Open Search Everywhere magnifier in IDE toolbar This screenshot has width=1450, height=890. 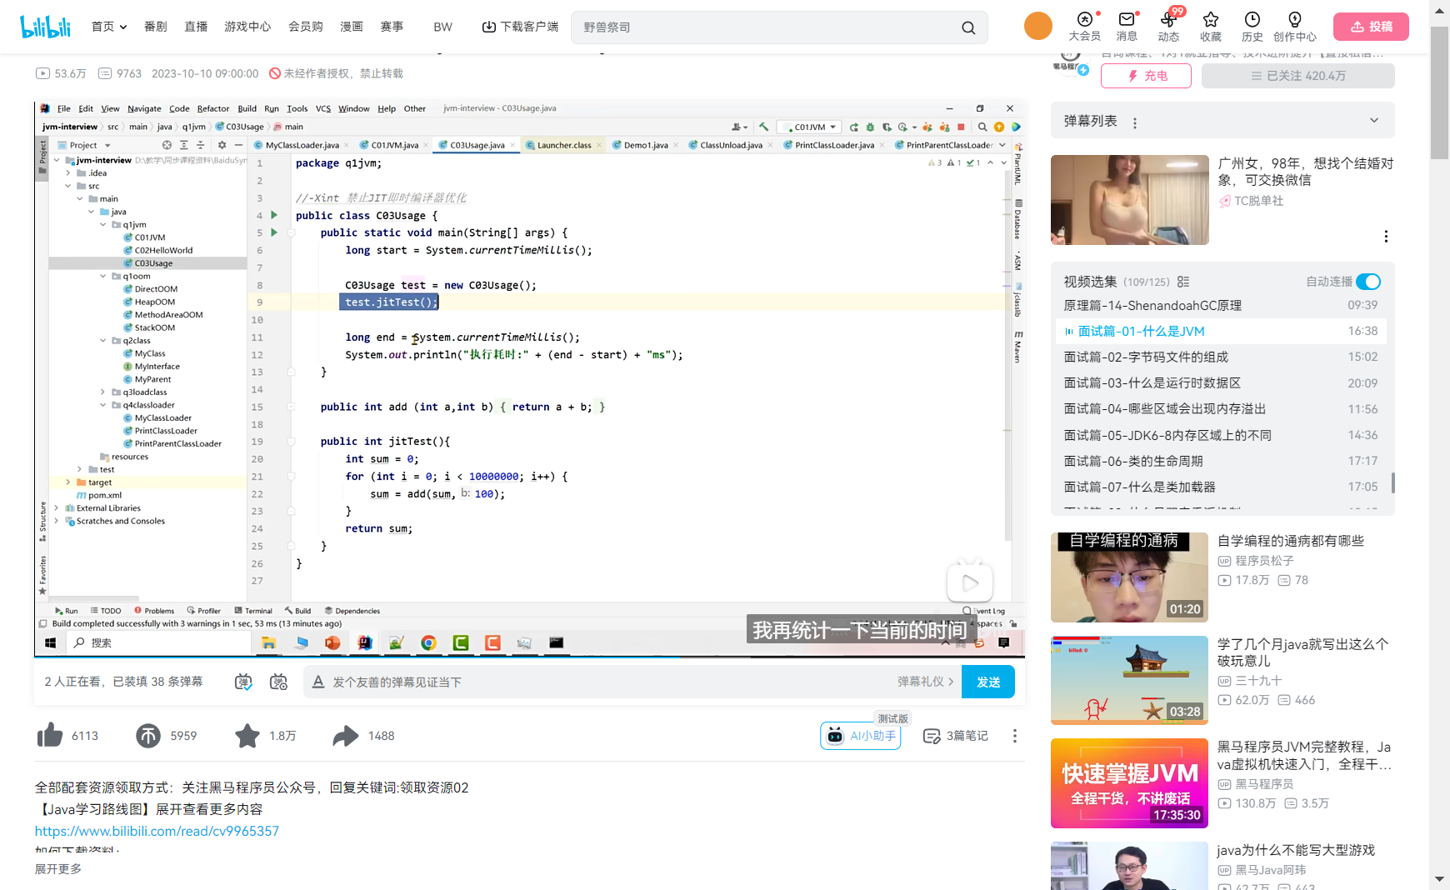coord(982,127)
